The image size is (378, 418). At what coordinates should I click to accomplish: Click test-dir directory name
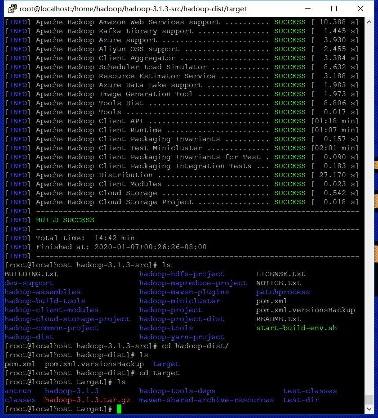coord(301,400)
